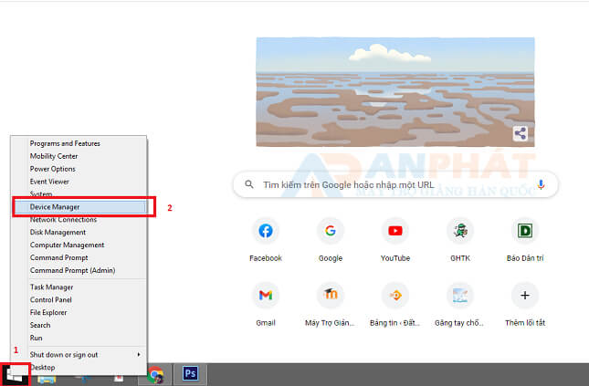Open the Google doodle image

tap(395, 91)
